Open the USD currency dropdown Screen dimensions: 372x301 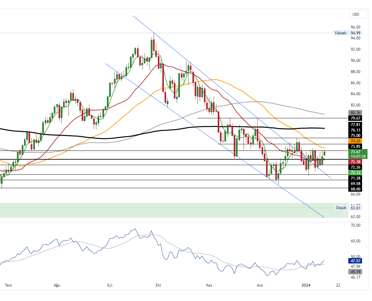click(x=356, y=14)
